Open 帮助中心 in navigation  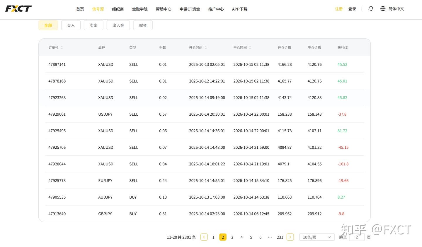point(164,9)
